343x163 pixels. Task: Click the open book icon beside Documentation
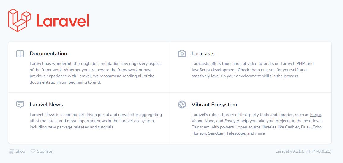pyautogui.click(x=20, y=53)
